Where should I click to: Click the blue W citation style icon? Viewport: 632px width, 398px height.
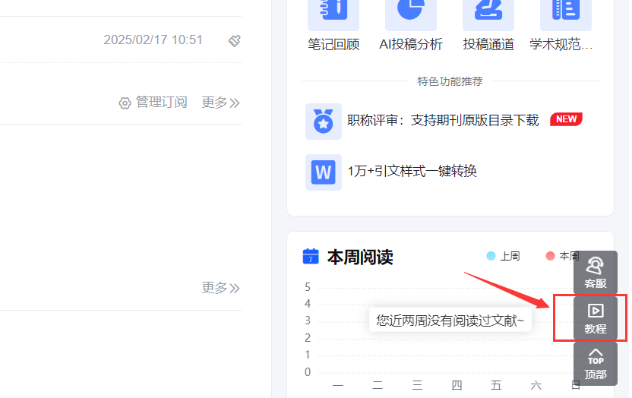(324, 172)
